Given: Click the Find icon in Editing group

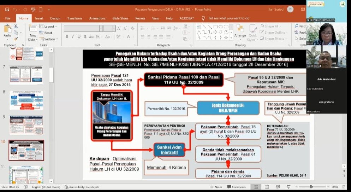Looking at the screenshot, I should (300, 26).
